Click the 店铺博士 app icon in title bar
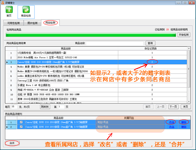Viewport: 196px width, 150px height. click(2, 2)
